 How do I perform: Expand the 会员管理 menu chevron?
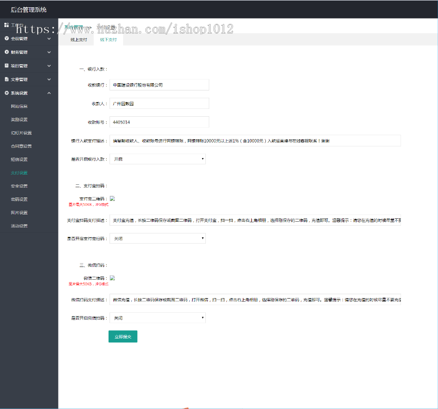click(x=49, y=38)
